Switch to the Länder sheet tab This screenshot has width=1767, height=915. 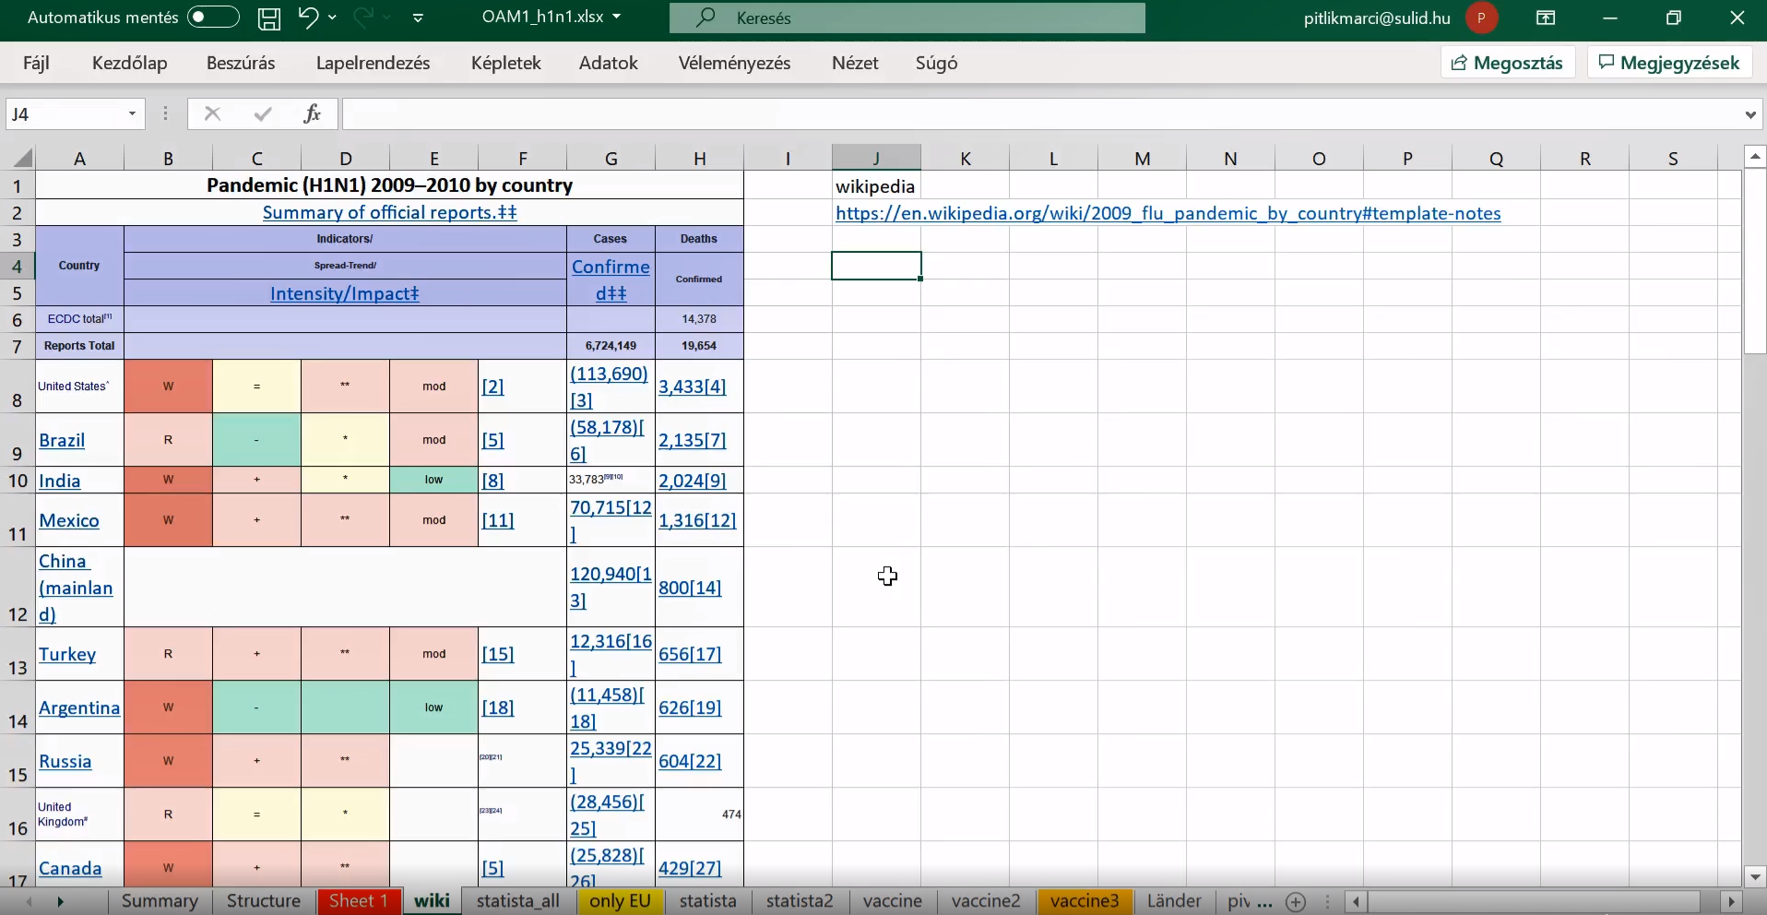(x=1174, y=901)
